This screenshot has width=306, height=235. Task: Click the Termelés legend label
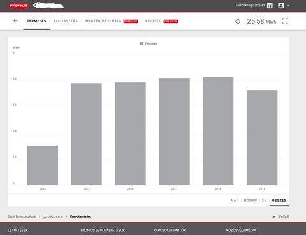click(151, 43)
